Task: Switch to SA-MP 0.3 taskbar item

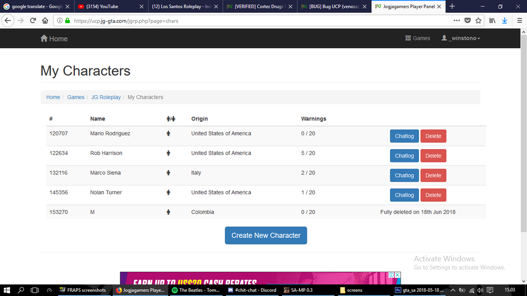Action: coord(308,290)
